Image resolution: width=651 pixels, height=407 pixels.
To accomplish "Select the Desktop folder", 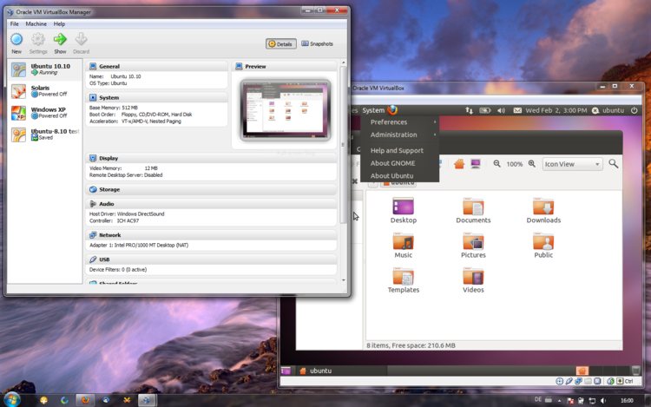I will [x=404, y=211].
